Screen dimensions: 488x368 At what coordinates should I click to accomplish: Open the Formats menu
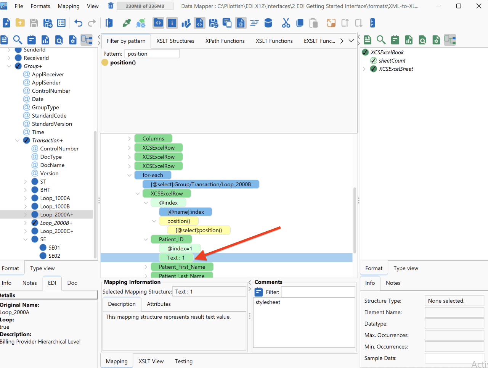tap(40, 6)
